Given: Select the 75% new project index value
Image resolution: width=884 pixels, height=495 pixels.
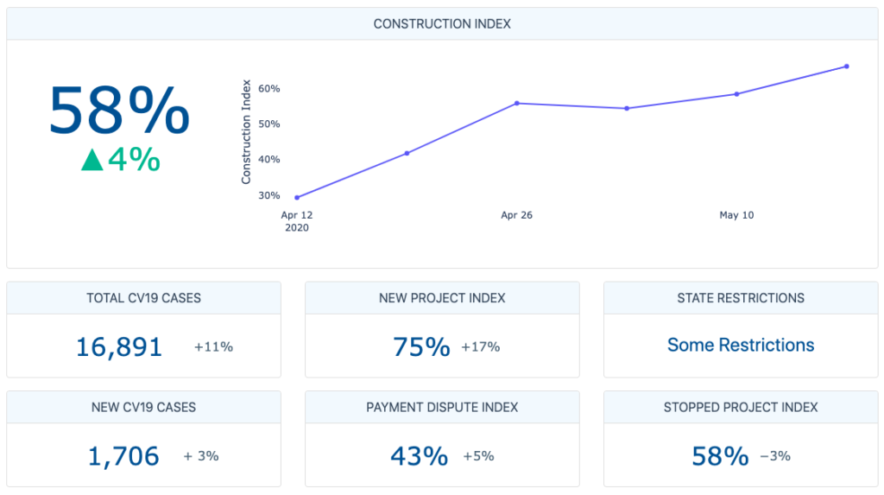Looking at the screenshot, I should point(421,347).
